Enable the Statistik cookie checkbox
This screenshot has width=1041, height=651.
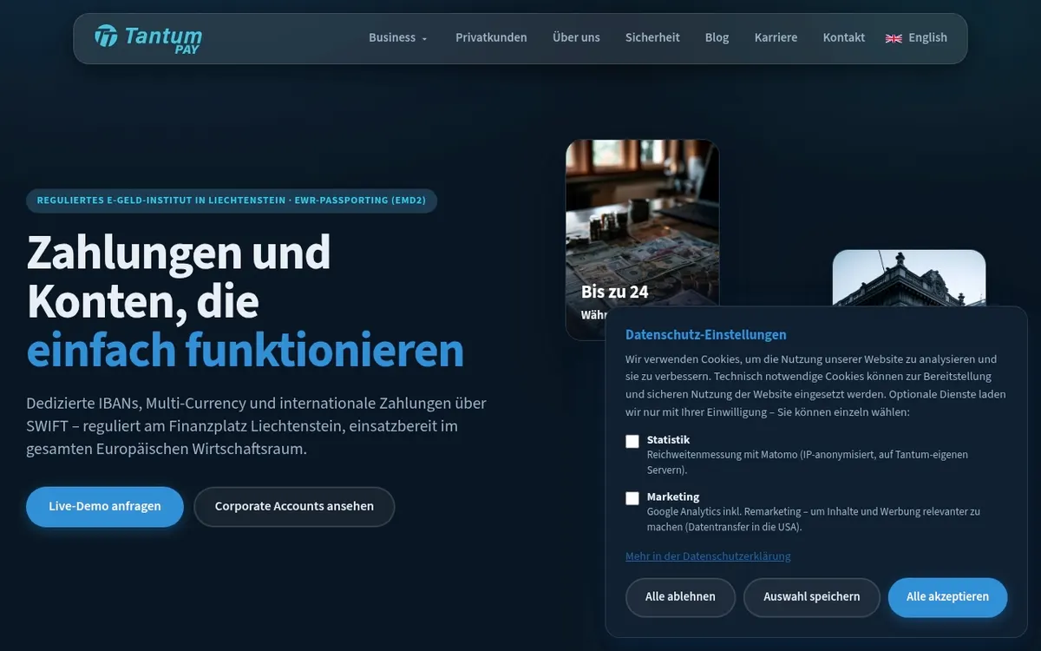point(632,441)
